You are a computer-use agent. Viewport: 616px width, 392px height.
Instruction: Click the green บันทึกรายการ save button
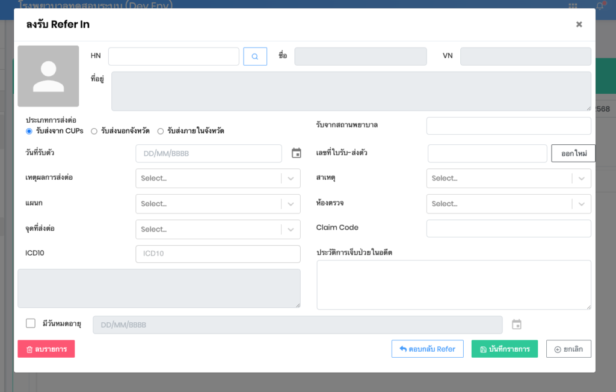[x=504, y=349]
